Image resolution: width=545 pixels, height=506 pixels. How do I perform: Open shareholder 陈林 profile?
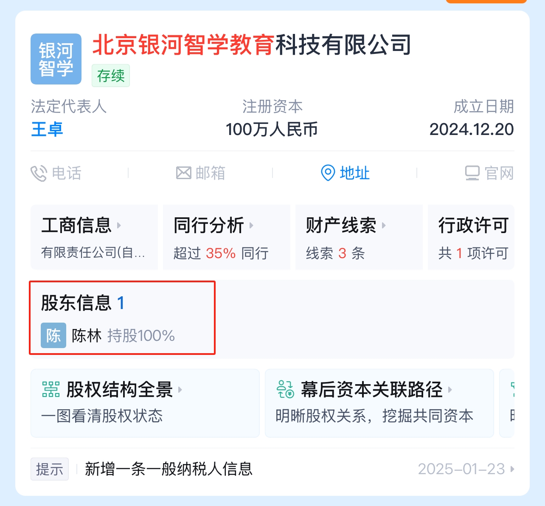pyautogui.click(x=87, y=336)
